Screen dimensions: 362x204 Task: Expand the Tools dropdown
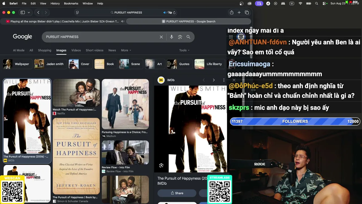pyautogui.click(x=184, y=50)
